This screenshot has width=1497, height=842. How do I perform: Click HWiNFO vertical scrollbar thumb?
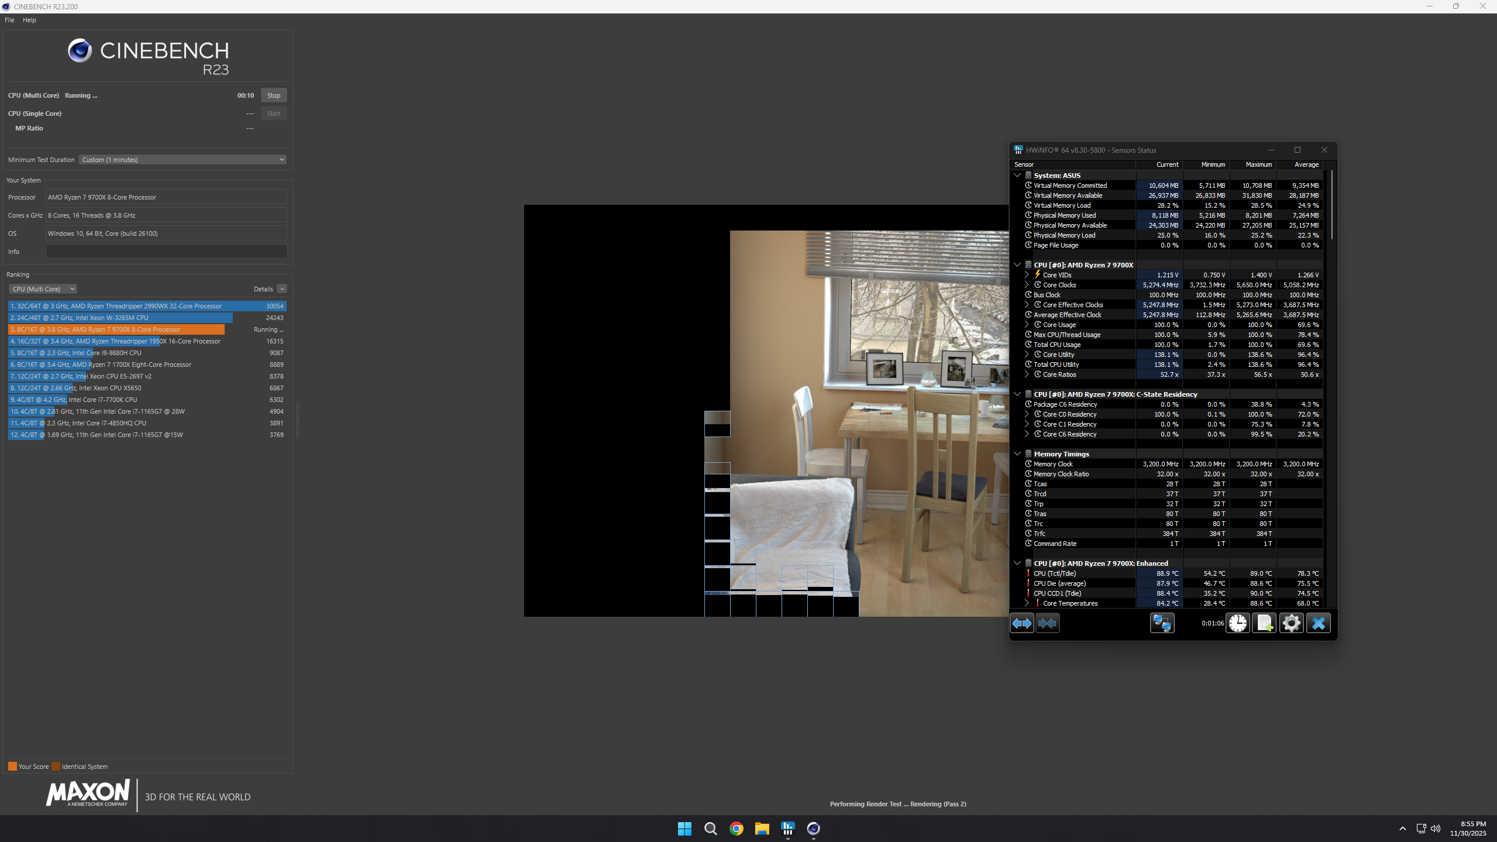(x=1332, y=205)
